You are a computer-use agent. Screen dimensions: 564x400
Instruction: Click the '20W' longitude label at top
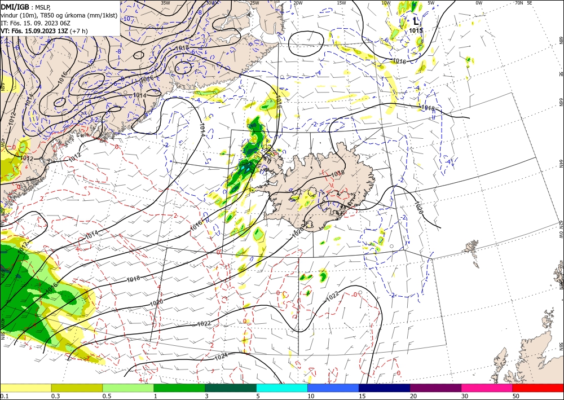(x=297, y=3)
